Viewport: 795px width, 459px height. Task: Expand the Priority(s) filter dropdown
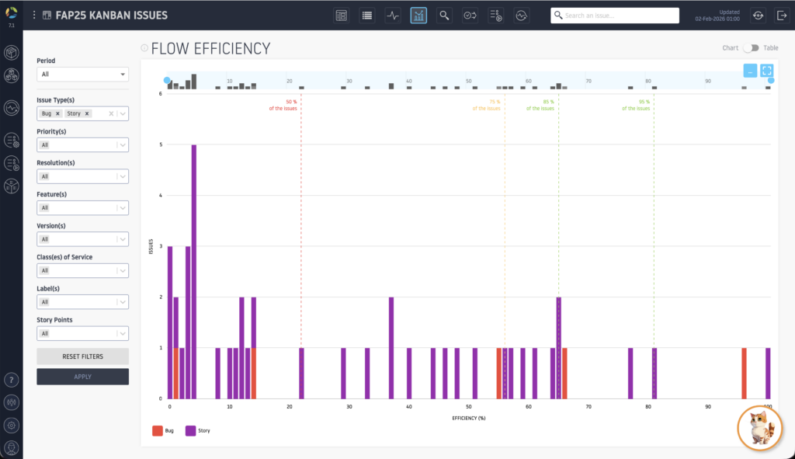click(82, 145)
